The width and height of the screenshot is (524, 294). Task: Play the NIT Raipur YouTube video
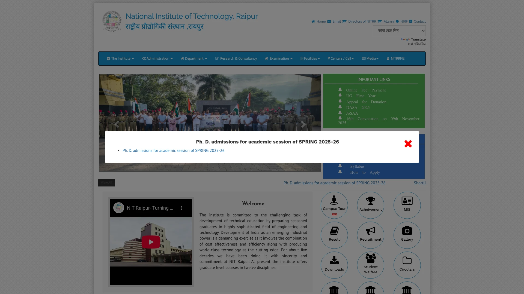point(151,242)
